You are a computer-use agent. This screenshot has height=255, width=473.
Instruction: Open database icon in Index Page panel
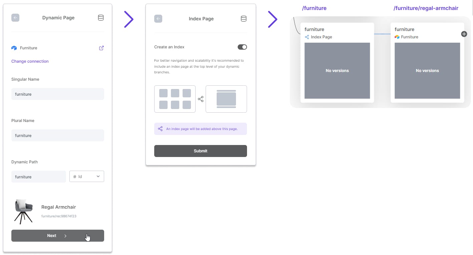pyautogui.click(x=244, y=19)
